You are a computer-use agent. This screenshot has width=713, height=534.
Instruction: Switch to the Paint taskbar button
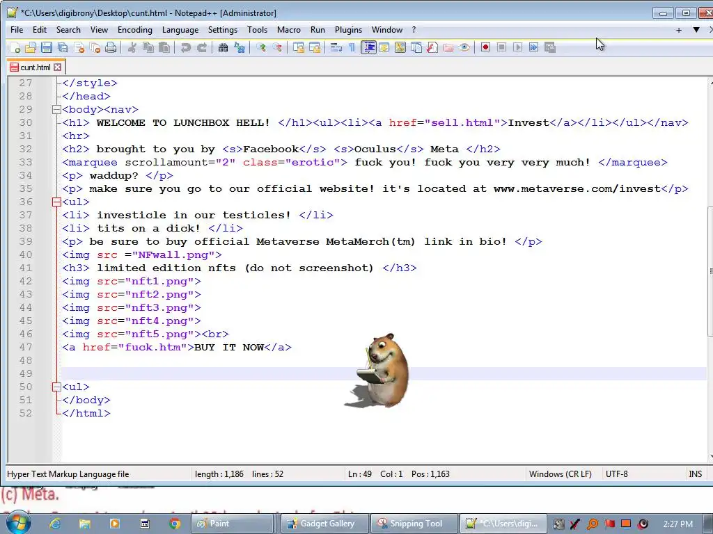232,524
